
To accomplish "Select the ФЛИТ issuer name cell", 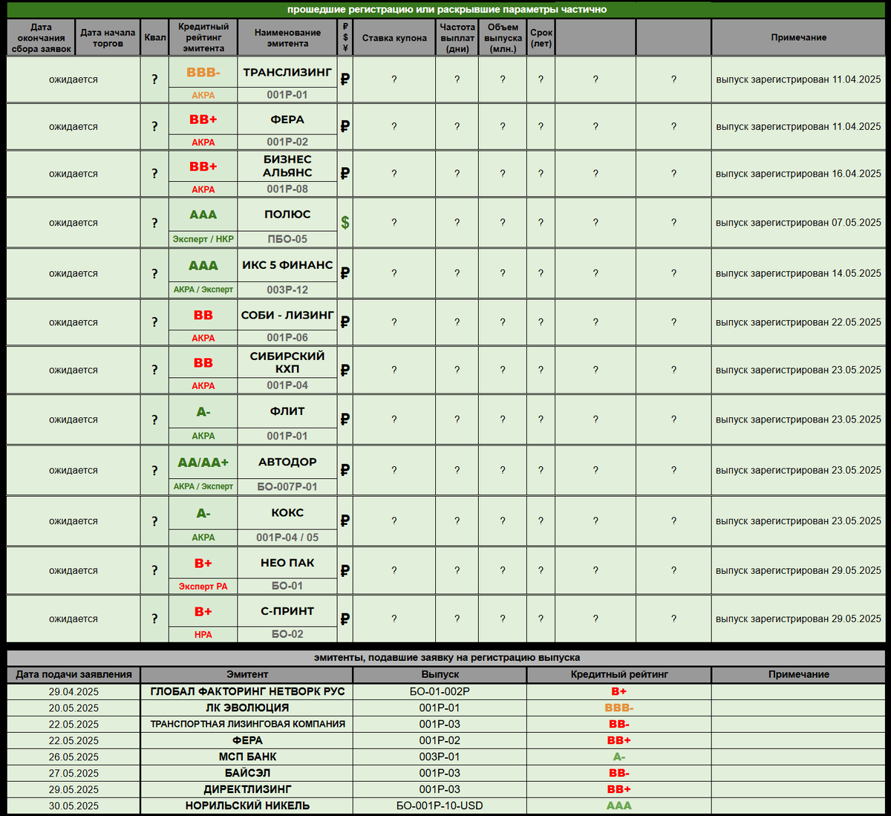I will [x=287, y=411].
